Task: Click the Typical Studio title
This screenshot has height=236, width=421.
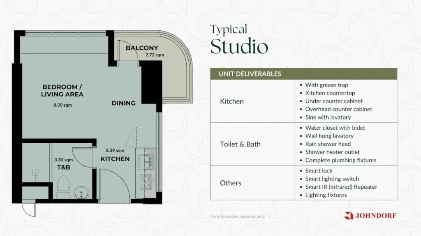Action: pos(238,40)
